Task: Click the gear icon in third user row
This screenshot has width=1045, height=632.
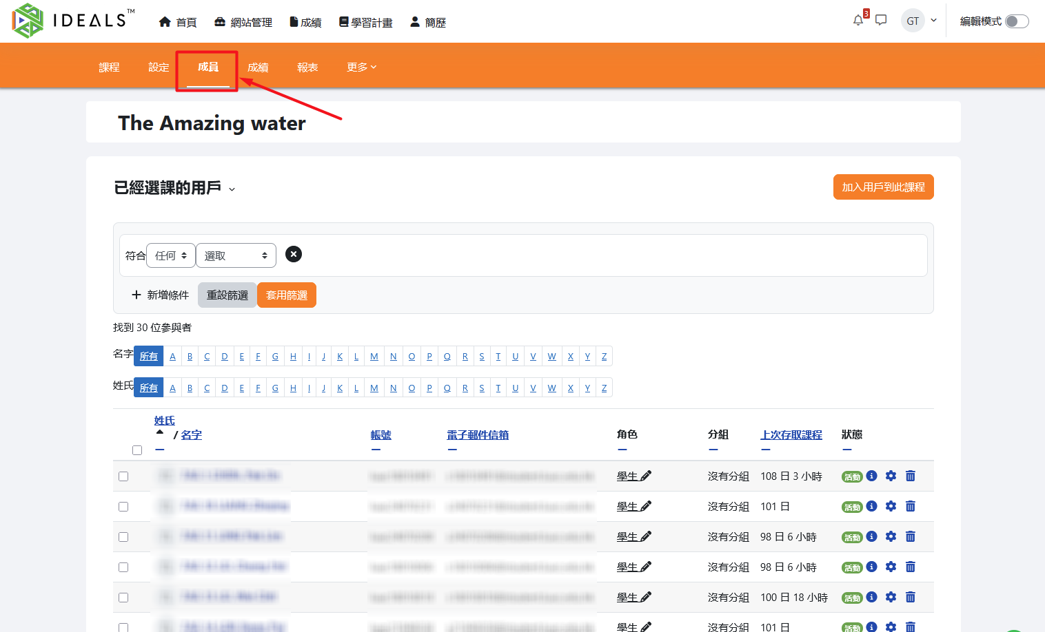Action: coord(891,536)
